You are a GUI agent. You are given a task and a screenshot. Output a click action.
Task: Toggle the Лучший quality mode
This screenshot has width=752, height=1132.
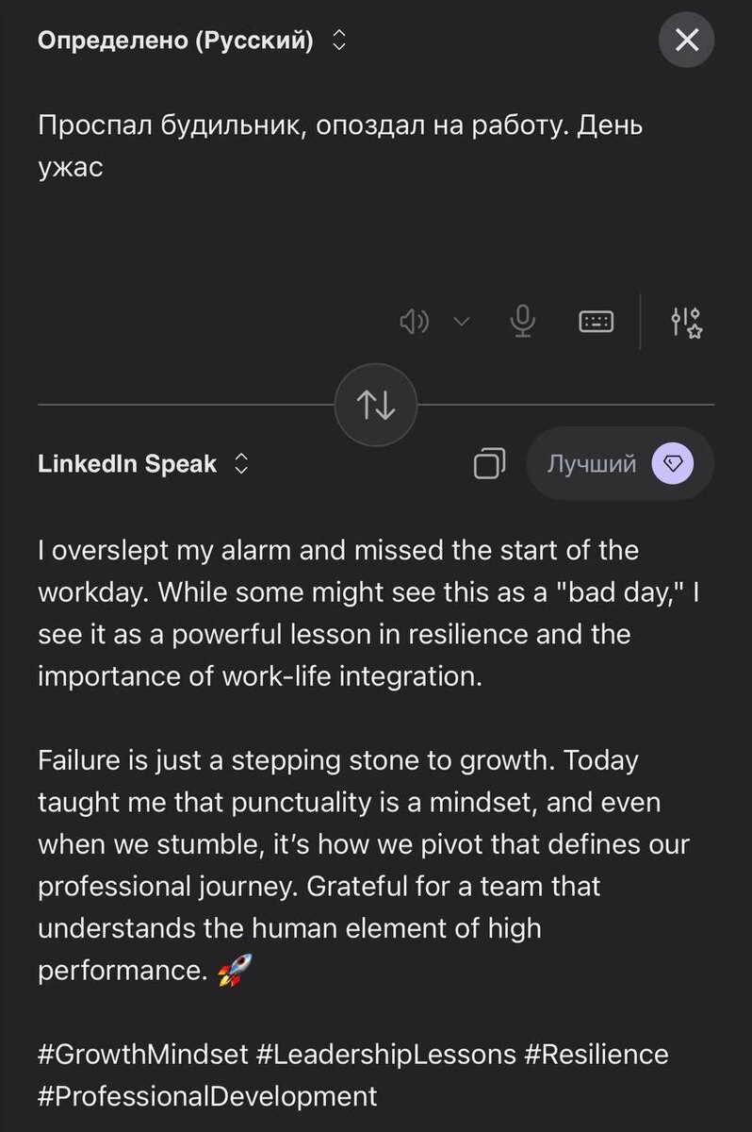[594, 463]
